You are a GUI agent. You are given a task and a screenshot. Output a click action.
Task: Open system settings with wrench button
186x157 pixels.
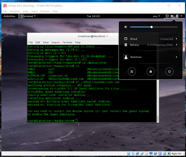[132, 72]
